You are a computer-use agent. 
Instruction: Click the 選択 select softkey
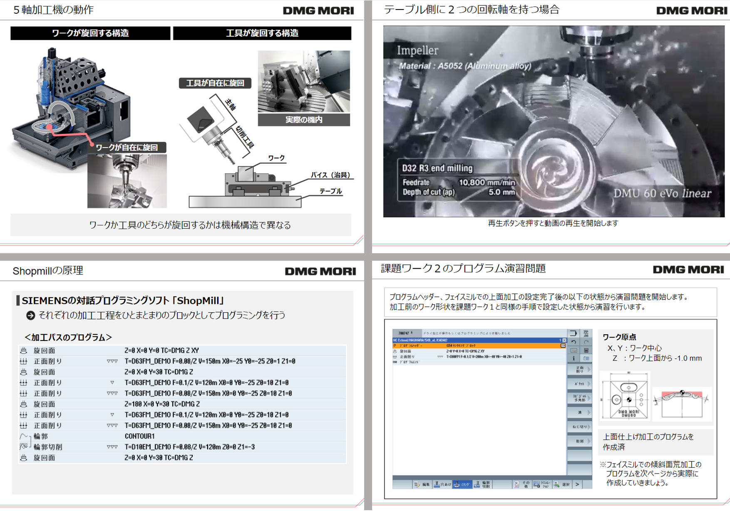coord(562,484)
